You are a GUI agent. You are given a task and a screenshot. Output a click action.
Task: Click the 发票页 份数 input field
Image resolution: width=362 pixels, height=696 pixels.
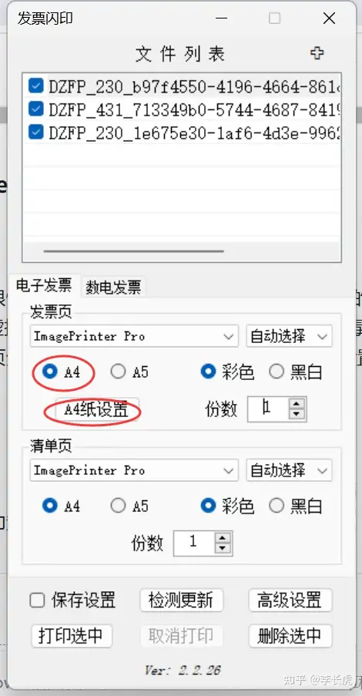pos(268,409)
